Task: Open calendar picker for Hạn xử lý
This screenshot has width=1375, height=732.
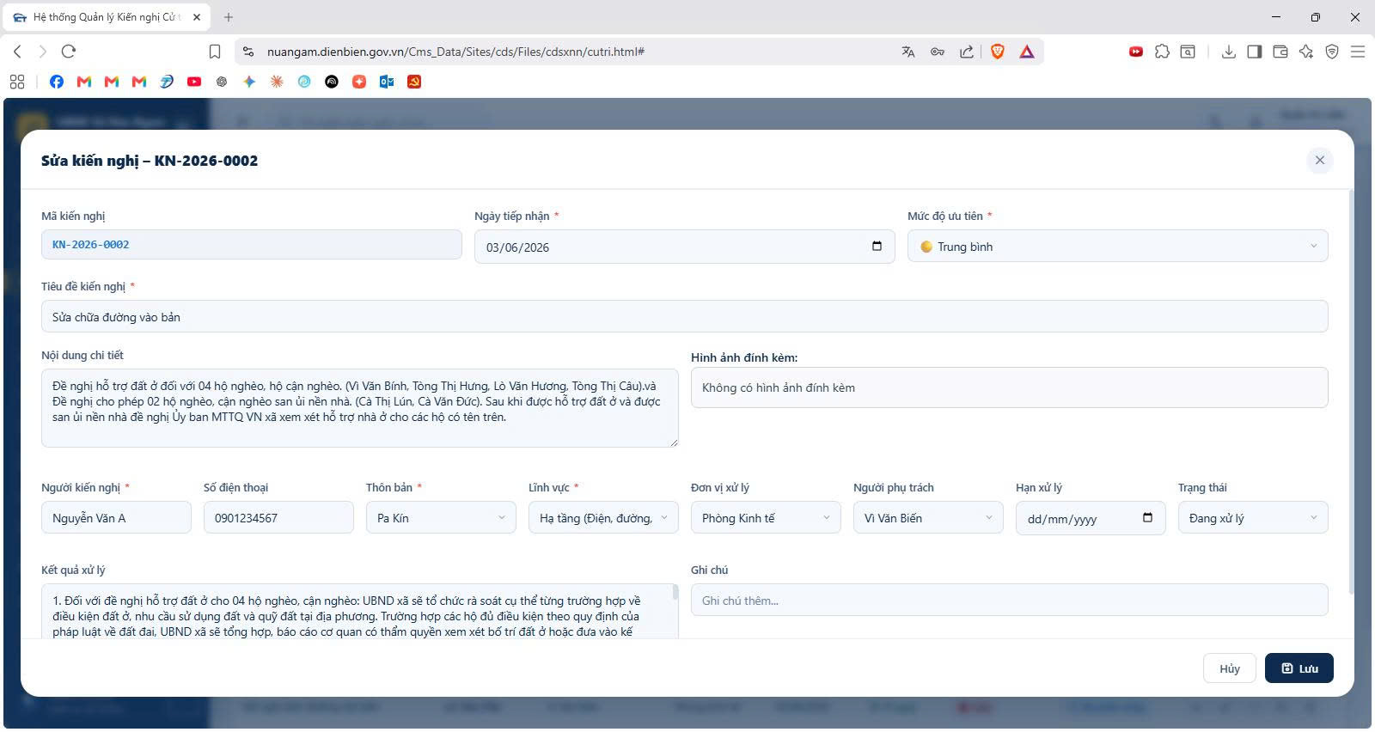Action: (1147, 518)
